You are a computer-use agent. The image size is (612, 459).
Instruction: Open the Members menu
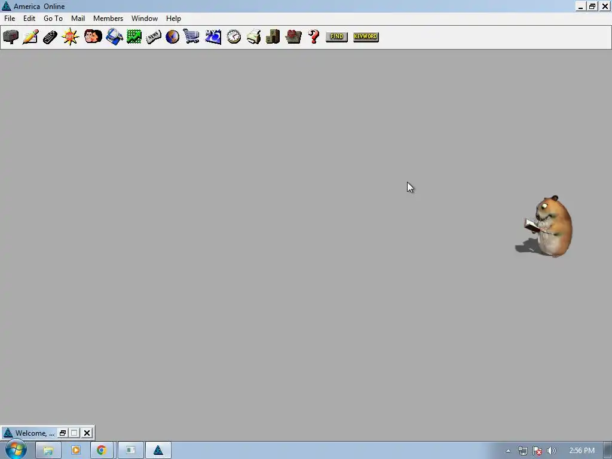[x=108, y=19]
